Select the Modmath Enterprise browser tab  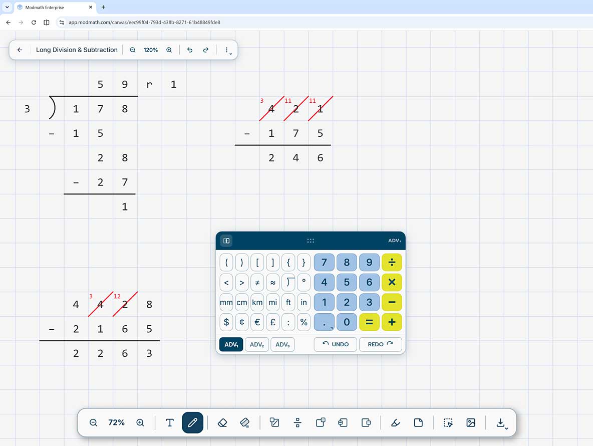click(55, 7)
